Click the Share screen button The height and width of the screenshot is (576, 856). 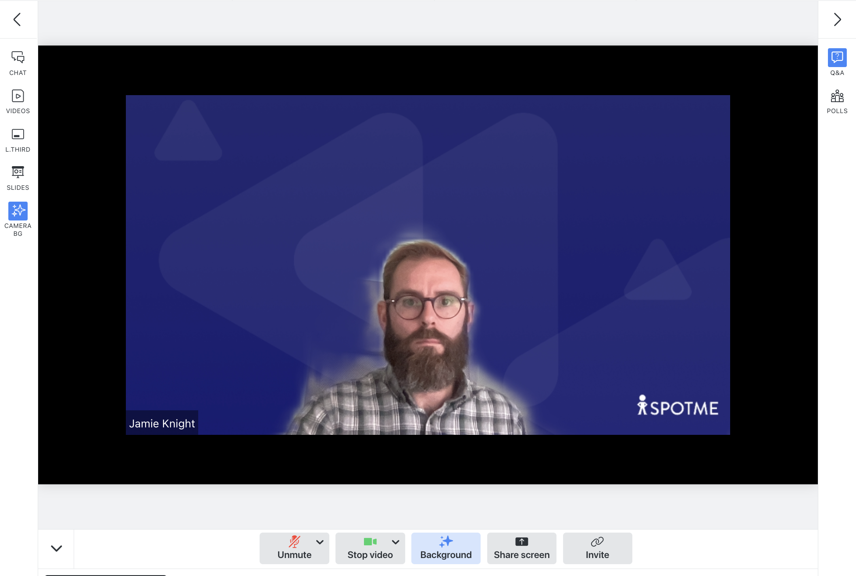[522, 548]
